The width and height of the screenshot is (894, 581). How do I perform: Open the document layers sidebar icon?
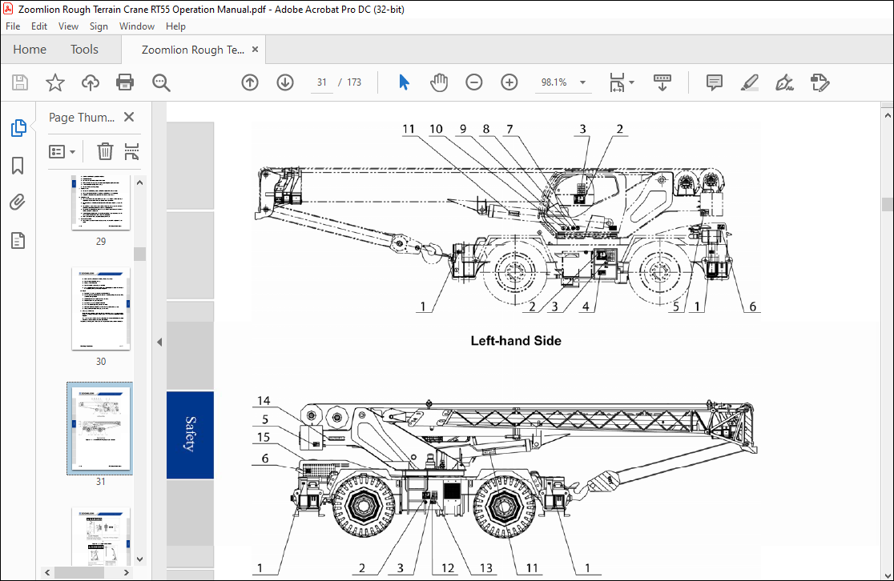(18, 240)
